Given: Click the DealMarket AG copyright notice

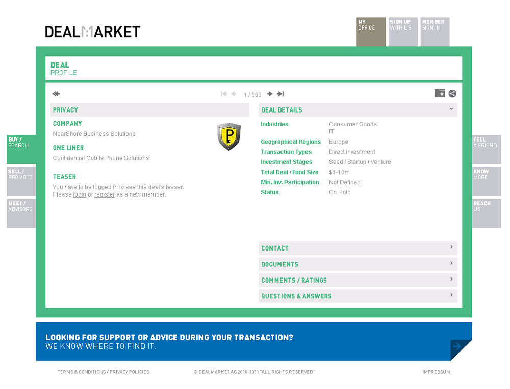Looking at the screenshot, I should [x=254, y=372].
